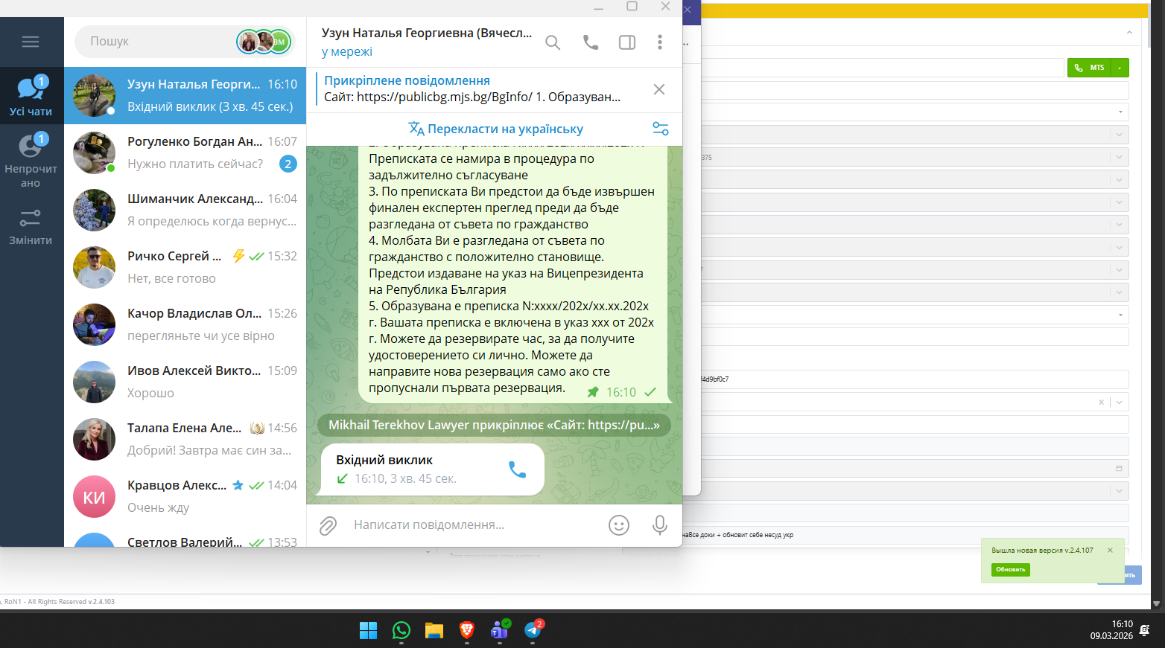Screen dimensions: 1165x648
Task: Click the pin icon on the 16:10 message
Action: tap(593, 392)
